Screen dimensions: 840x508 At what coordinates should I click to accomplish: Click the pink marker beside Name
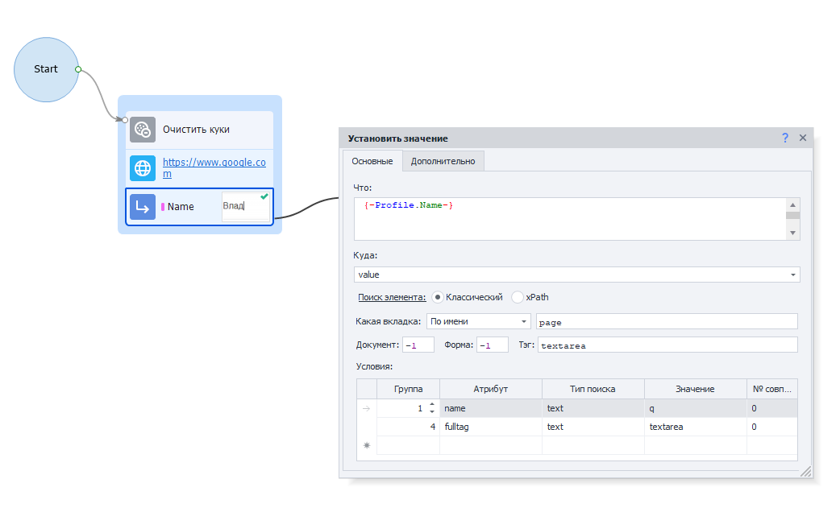pyautogui.click(x=163, y=207)
